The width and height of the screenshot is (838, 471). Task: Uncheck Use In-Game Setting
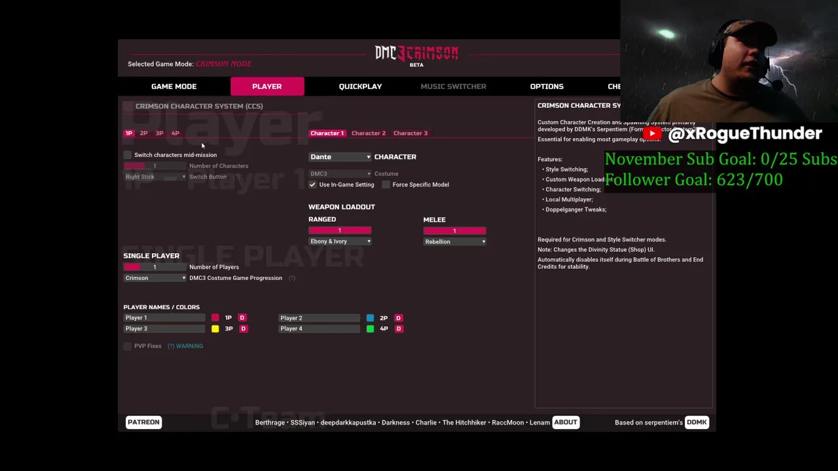tap(313, 184)
